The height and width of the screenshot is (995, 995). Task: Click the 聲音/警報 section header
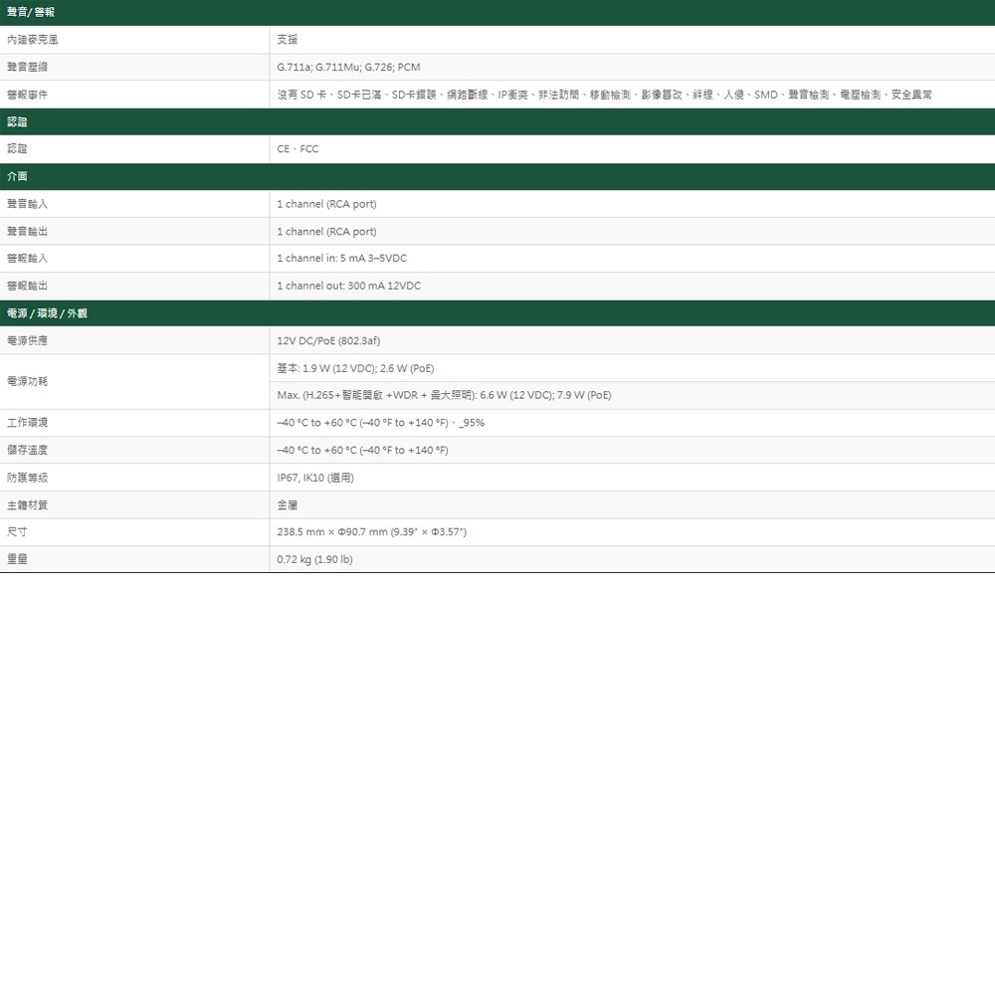[497, 13]
